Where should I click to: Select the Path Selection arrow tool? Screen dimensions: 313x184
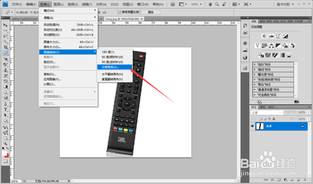tap(5, 115)
